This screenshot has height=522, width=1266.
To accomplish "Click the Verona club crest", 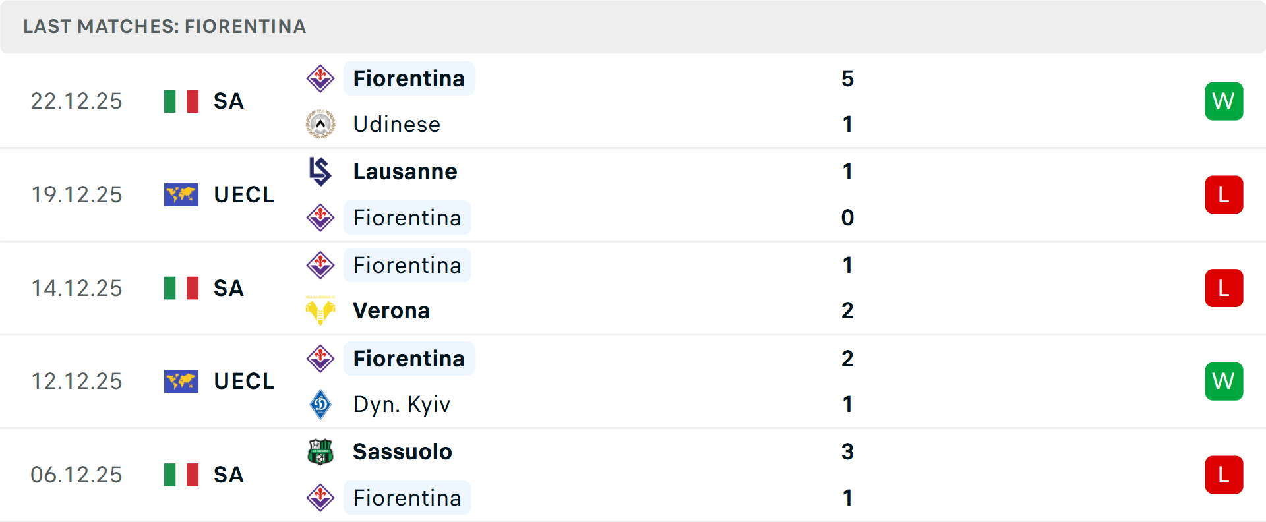I will tap(320, 310).
